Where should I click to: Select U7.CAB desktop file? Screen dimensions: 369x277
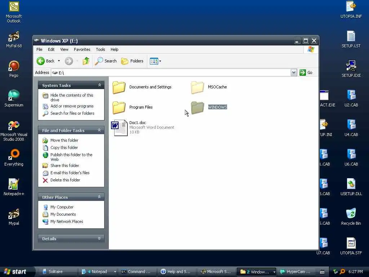(x=323, y=246)
